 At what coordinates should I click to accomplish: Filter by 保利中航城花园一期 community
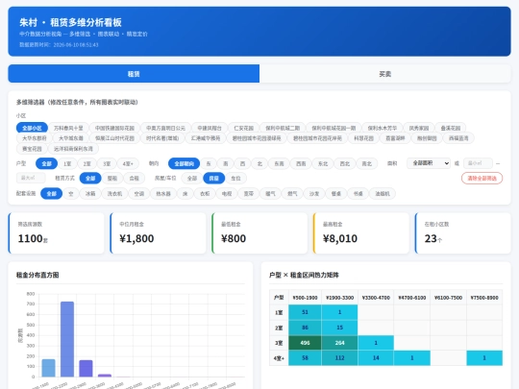pyautogui.click(x=334, y=128)
